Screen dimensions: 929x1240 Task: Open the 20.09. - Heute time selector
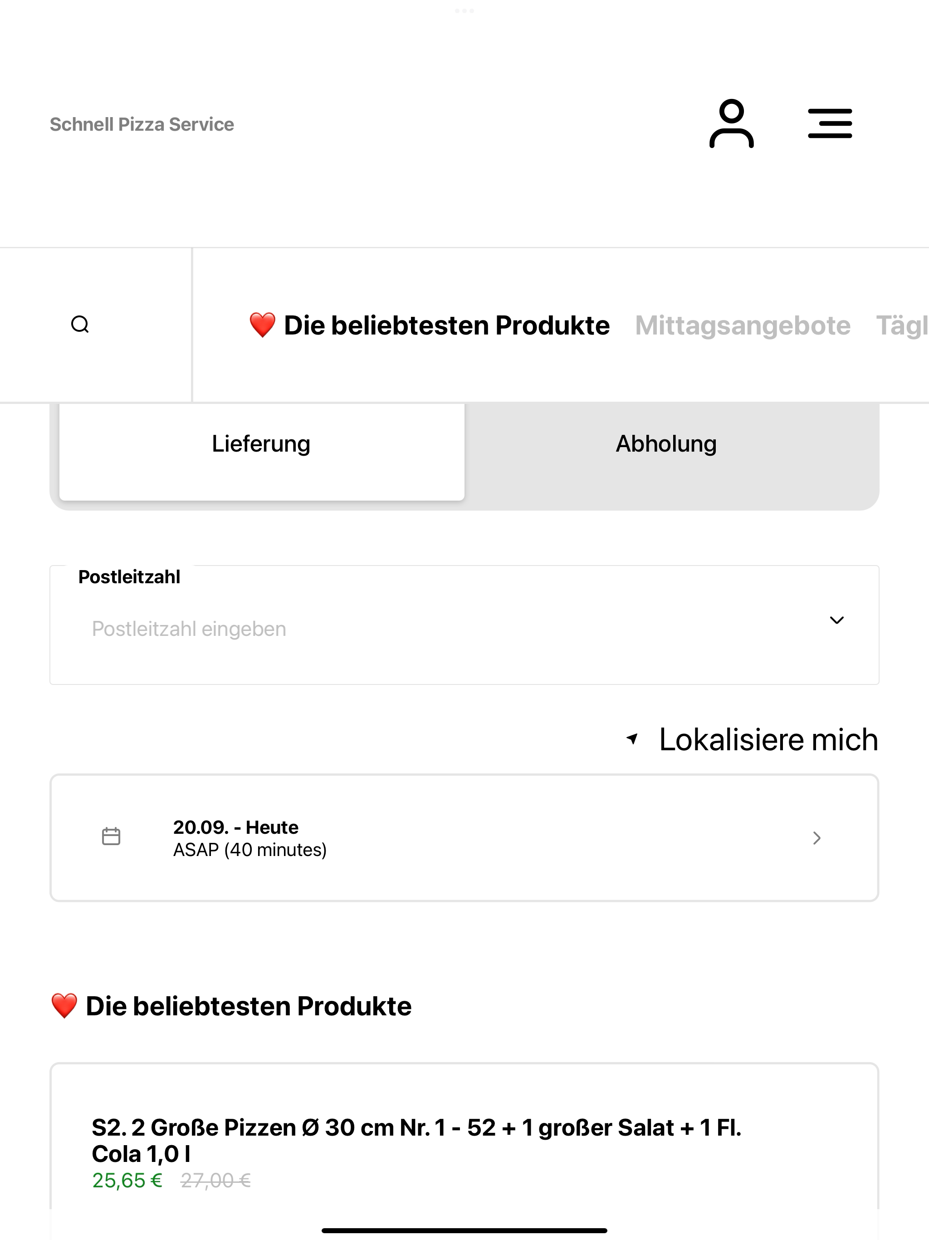point(464,838)
